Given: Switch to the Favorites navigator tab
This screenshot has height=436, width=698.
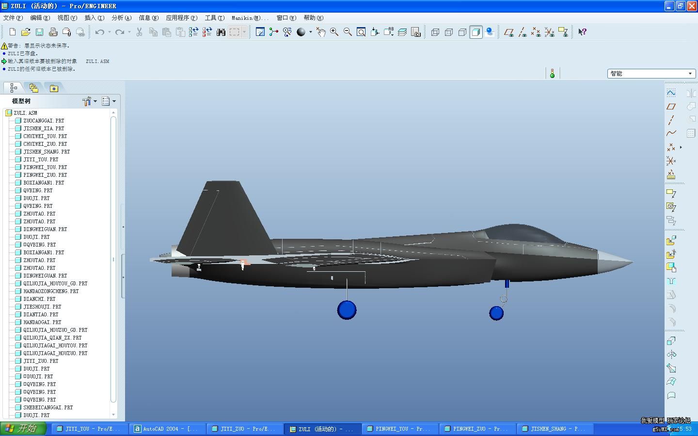Looking at the screenshot, I should pos(54,88).
